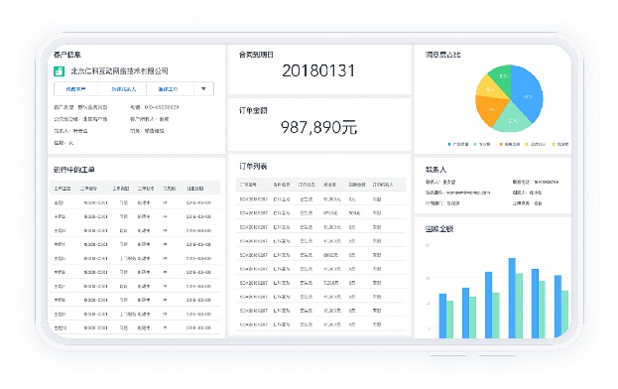This screenshot has height=389, width=618.
Task: Sort by first column header in 订单列表
Action: pyautogui.click(x=248, y=185)
